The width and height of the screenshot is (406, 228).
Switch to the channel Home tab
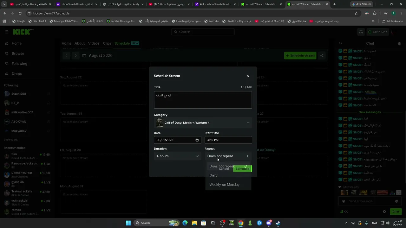point(66,43)
